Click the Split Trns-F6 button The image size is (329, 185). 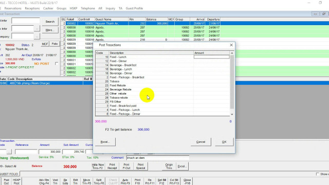[99, 181]
